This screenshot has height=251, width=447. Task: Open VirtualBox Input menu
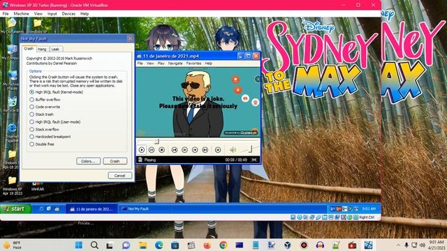[52, 14]
